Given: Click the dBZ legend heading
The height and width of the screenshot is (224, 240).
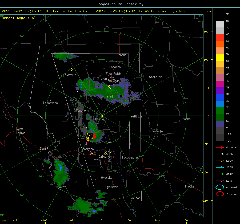Looking at the screenshot, I should (x=226, y=14).
